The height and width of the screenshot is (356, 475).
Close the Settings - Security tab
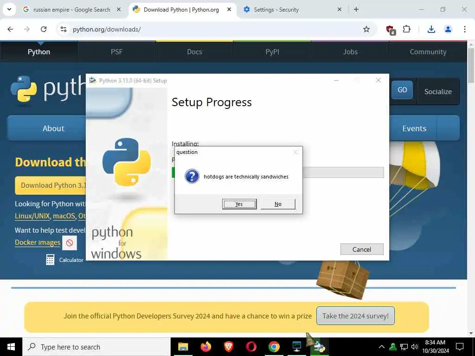coord(339,9)
